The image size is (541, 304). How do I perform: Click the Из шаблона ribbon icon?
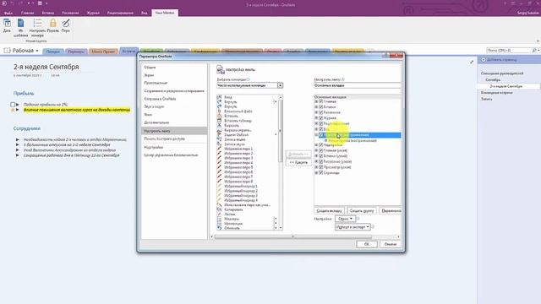[x=20, y=23]
